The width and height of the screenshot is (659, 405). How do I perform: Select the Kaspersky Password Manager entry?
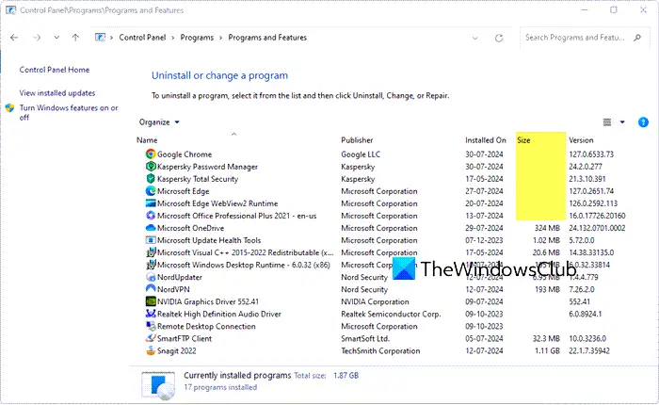(207, 167)
